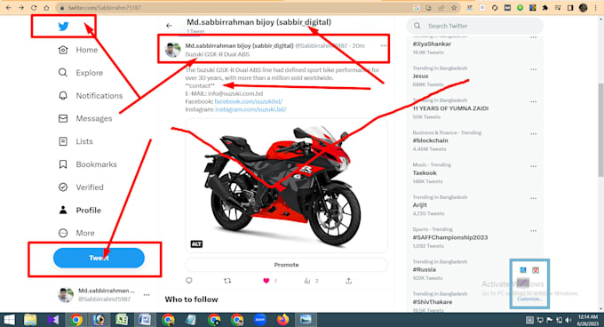The height and width of the screenshot is (327, 604).
Task: Open the Windows Start menu
Action: pos(9,320)
